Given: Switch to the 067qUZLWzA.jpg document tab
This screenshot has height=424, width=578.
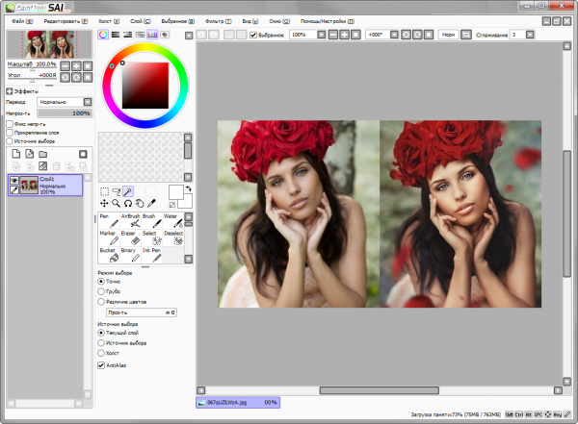Looking at the screenshot, I should (x=238, y=402).
